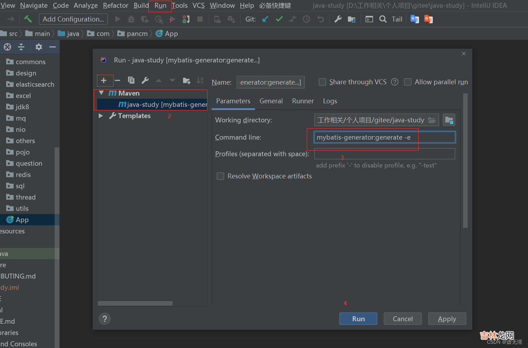Click the Copy Configuration icon
The width and height of the screenshot is (528, 348).
pyautogui.click(x=131, y=81)
